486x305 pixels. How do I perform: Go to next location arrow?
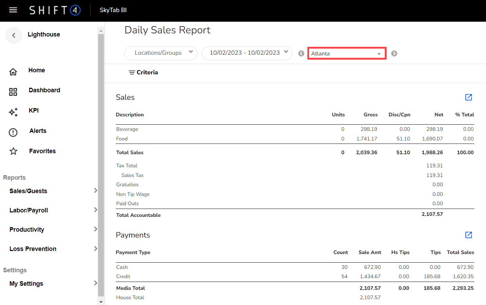pyautogui.click(x=394, y=53)
